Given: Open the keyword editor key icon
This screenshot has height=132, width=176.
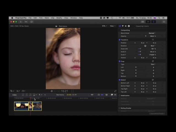Looking at the screenshot, I should [x=26, y=22].
